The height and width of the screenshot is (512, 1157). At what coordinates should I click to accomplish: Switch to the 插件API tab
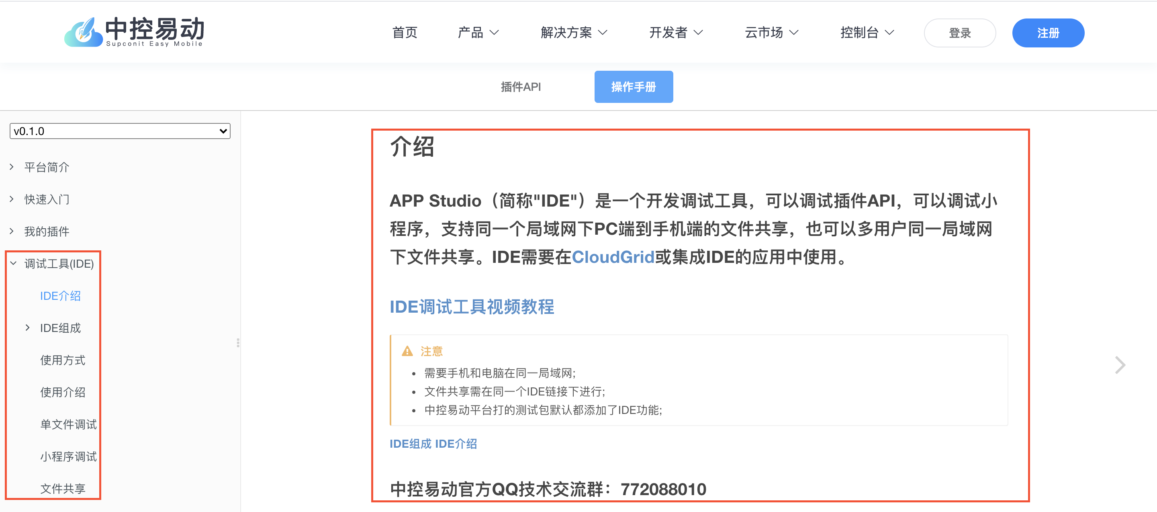pyautogui.click(x=521, y=87)
